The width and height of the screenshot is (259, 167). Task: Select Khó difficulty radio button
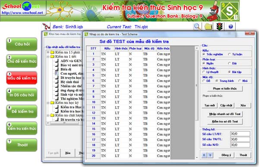(240, 81)
